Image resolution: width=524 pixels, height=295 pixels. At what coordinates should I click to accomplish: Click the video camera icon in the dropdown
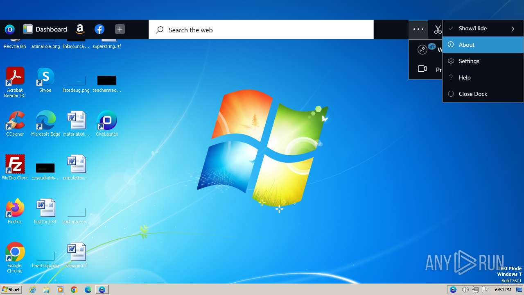[x=422, y=69]
